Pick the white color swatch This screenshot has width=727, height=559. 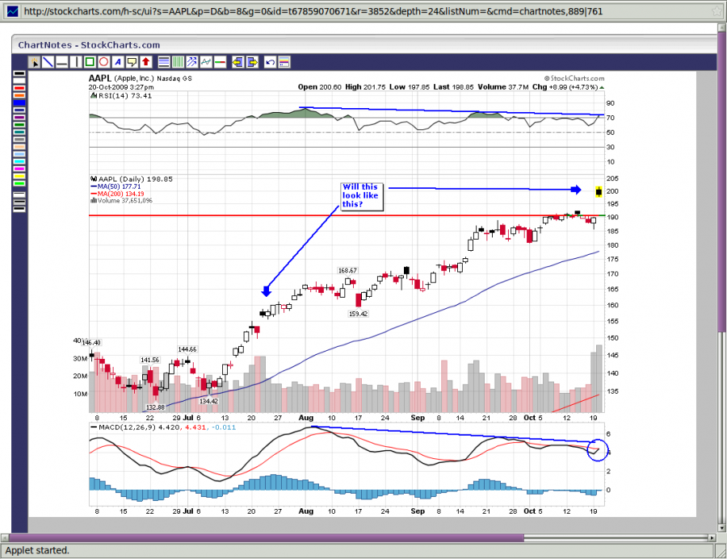point(19,81)
